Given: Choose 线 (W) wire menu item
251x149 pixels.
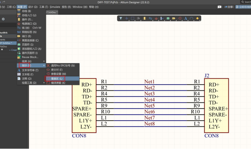Looking at the screenshot, I should click(32, 28).
